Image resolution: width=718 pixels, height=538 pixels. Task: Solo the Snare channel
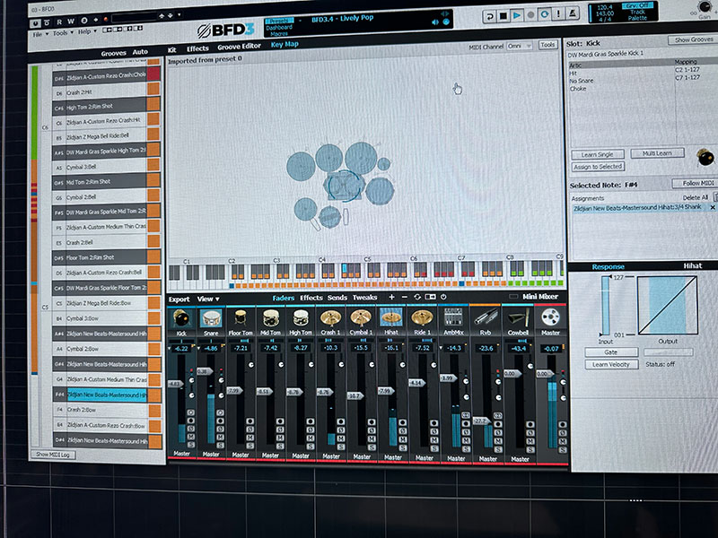pos(220,445)
